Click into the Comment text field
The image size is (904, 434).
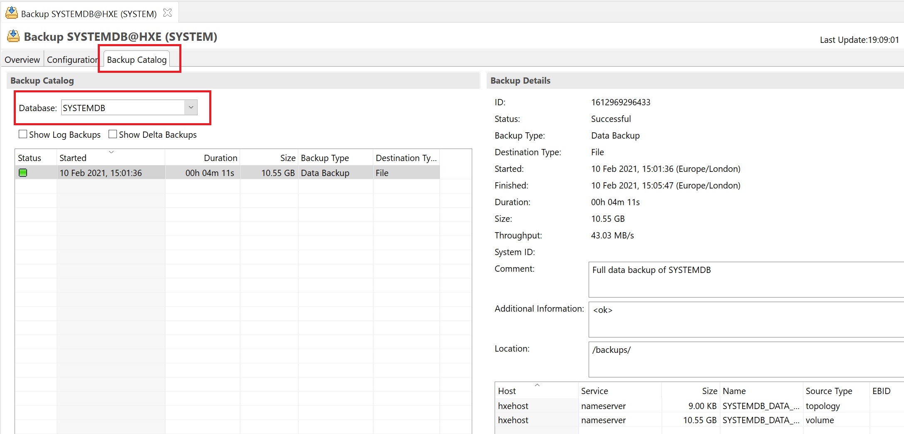tap(745, 279)
